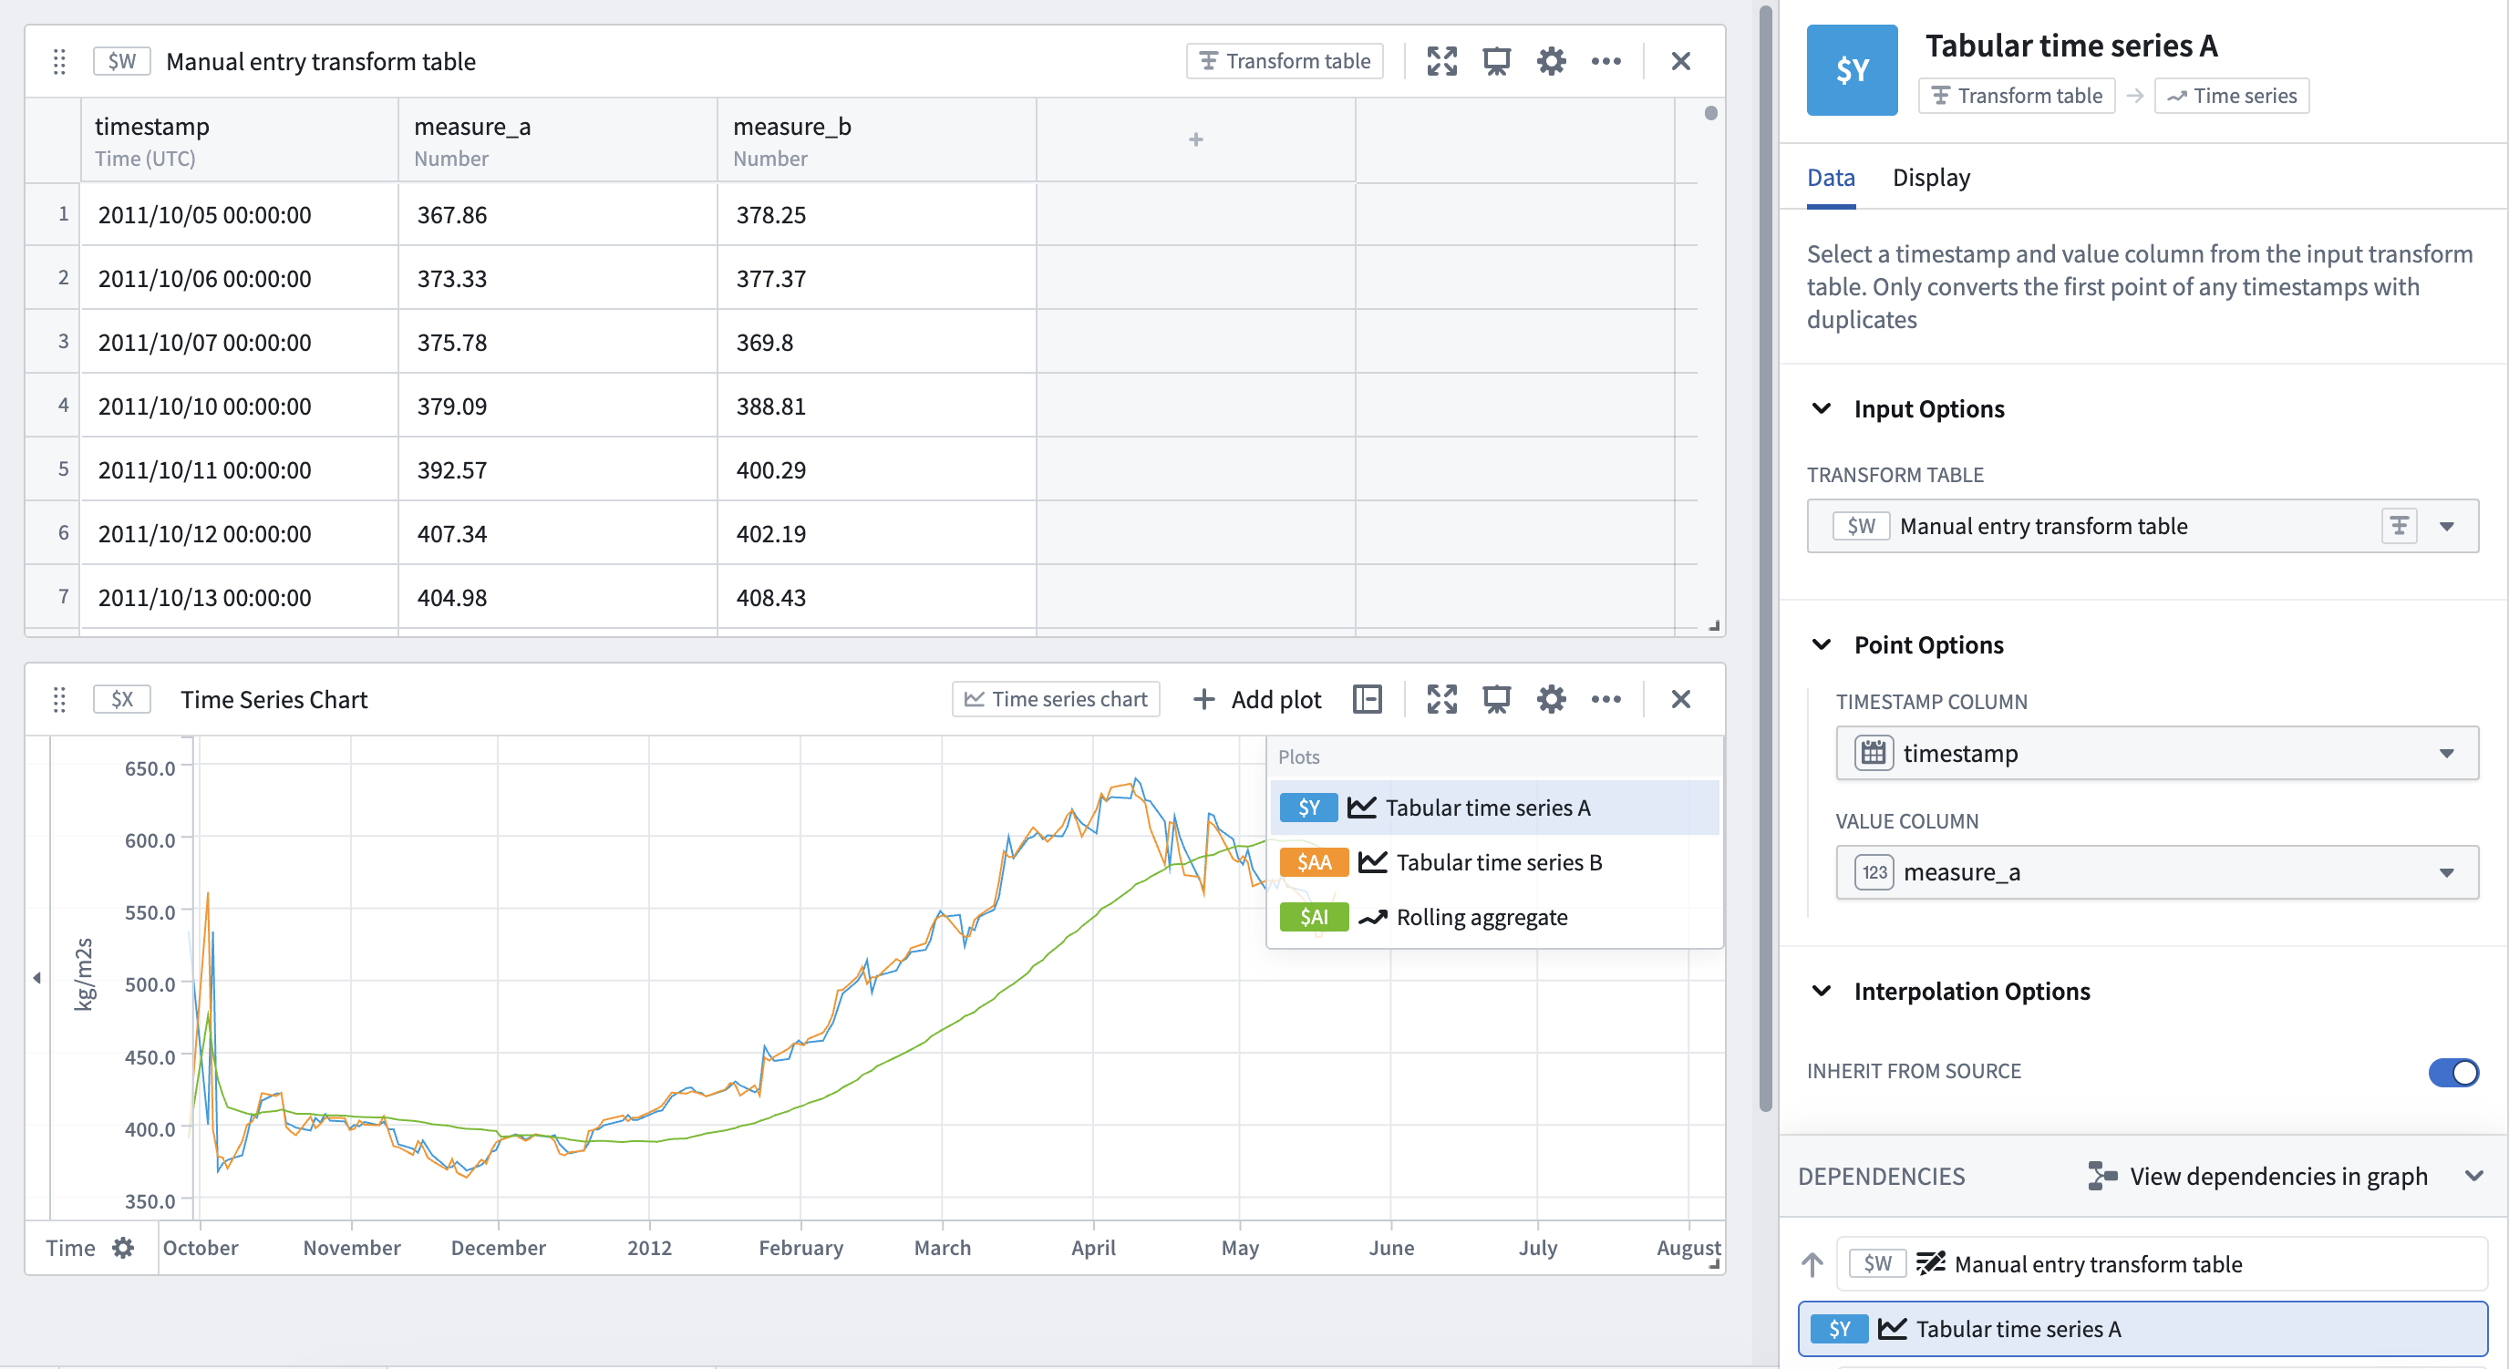Viewport: 2509px width, 1369px height.
Task: Add a new column with plus icon
Action: pyautogui.click(x=1195, y=139)
